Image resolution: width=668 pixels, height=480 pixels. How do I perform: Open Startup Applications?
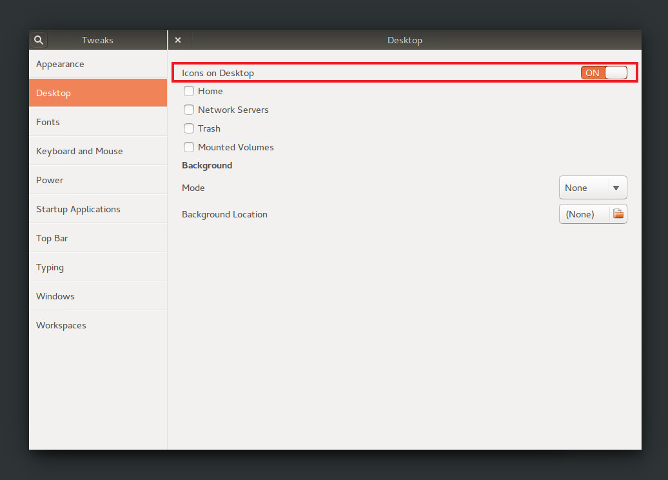coord(98,209)
